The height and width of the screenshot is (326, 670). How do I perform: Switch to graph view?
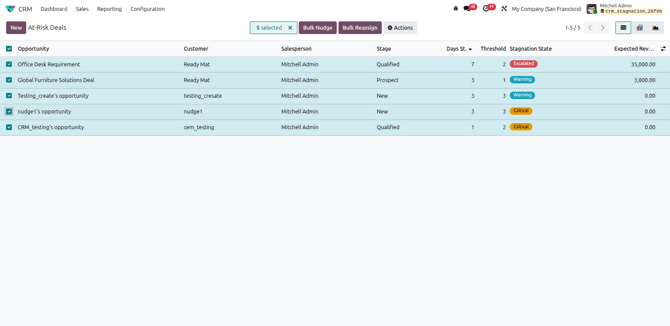[656, 27]
